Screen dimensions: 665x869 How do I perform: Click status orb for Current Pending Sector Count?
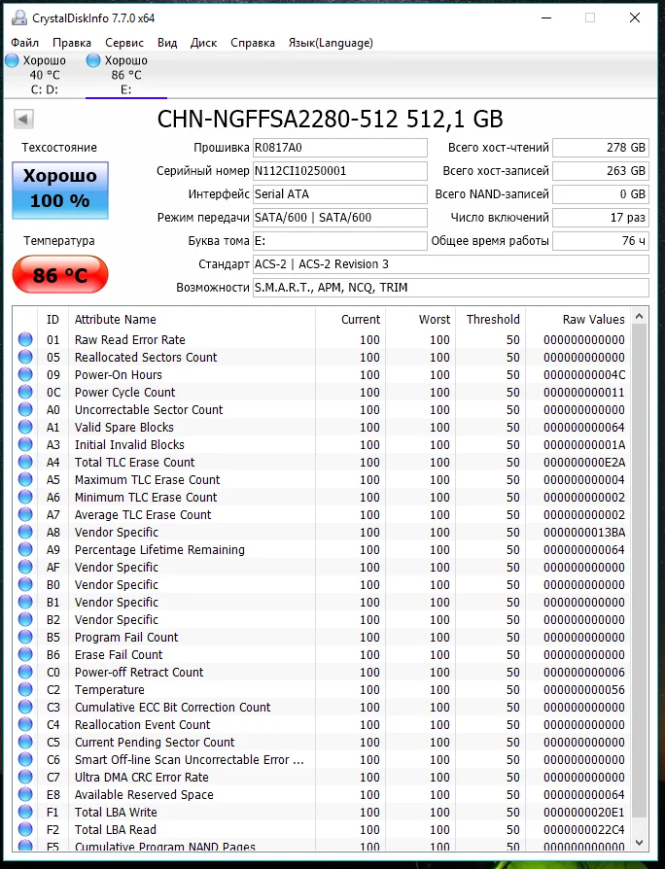[x=25, y=742]
